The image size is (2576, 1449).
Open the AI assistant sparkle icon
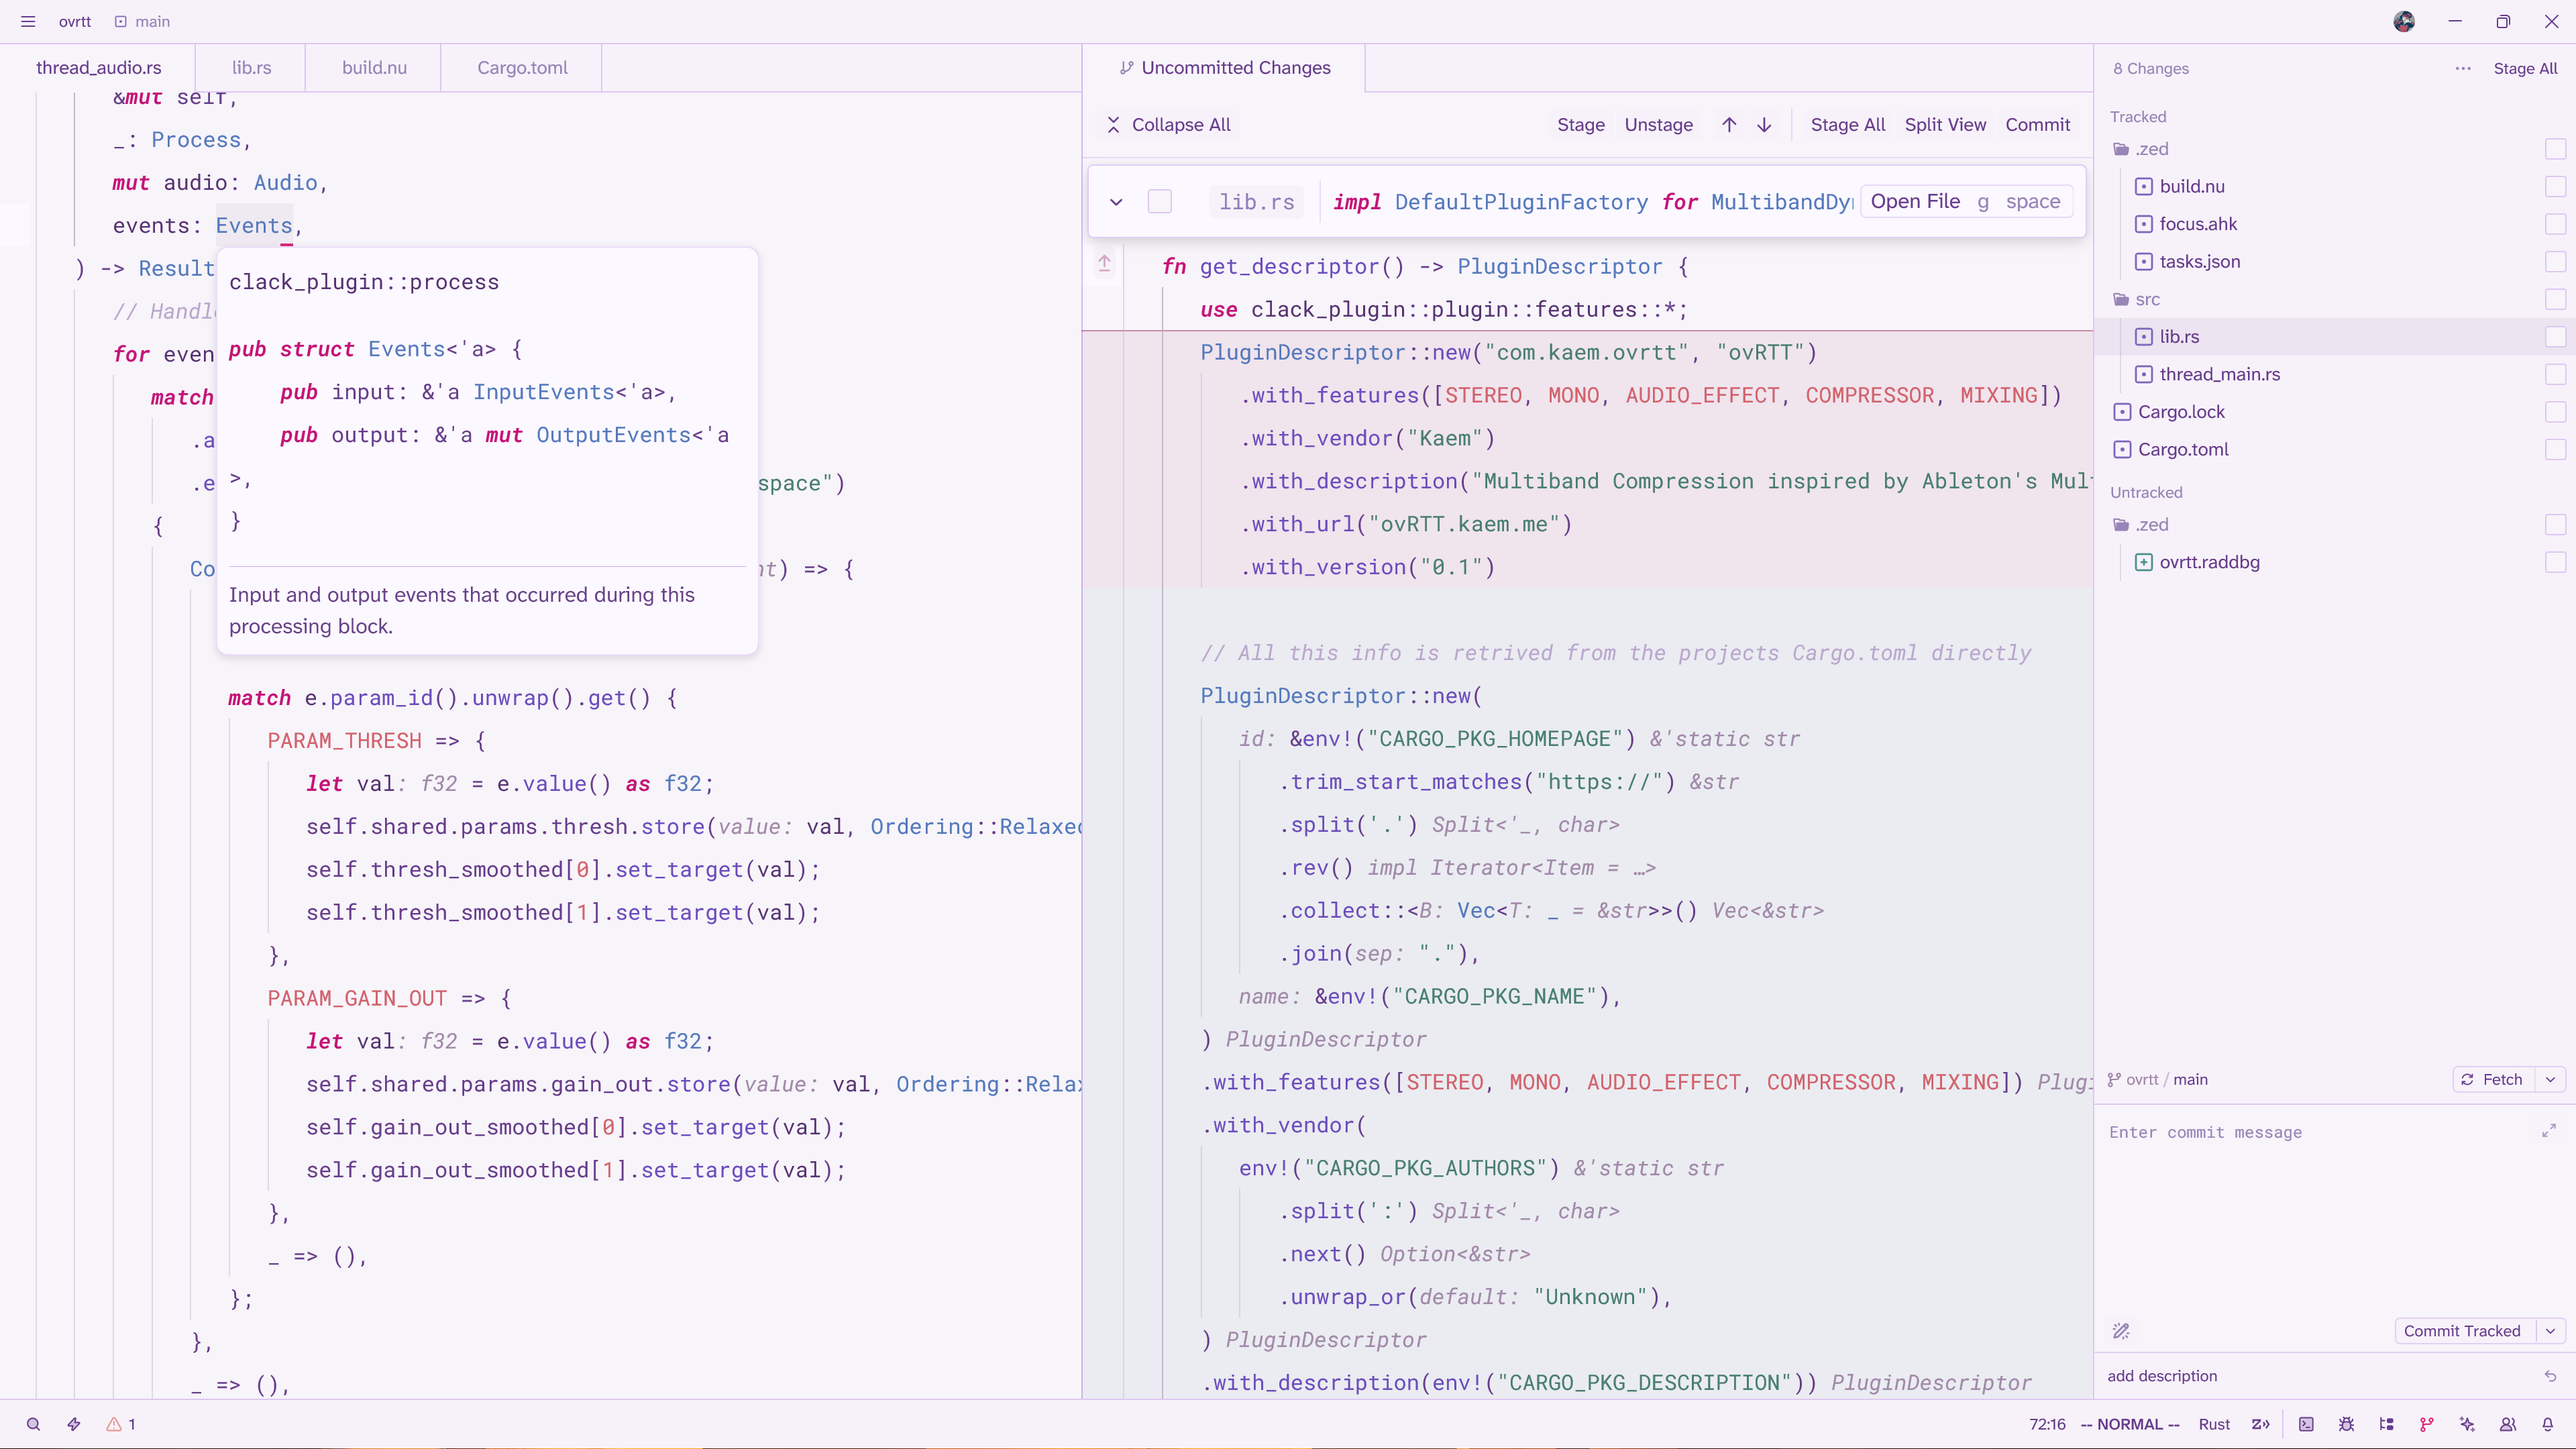(x=2467, y=1424)
